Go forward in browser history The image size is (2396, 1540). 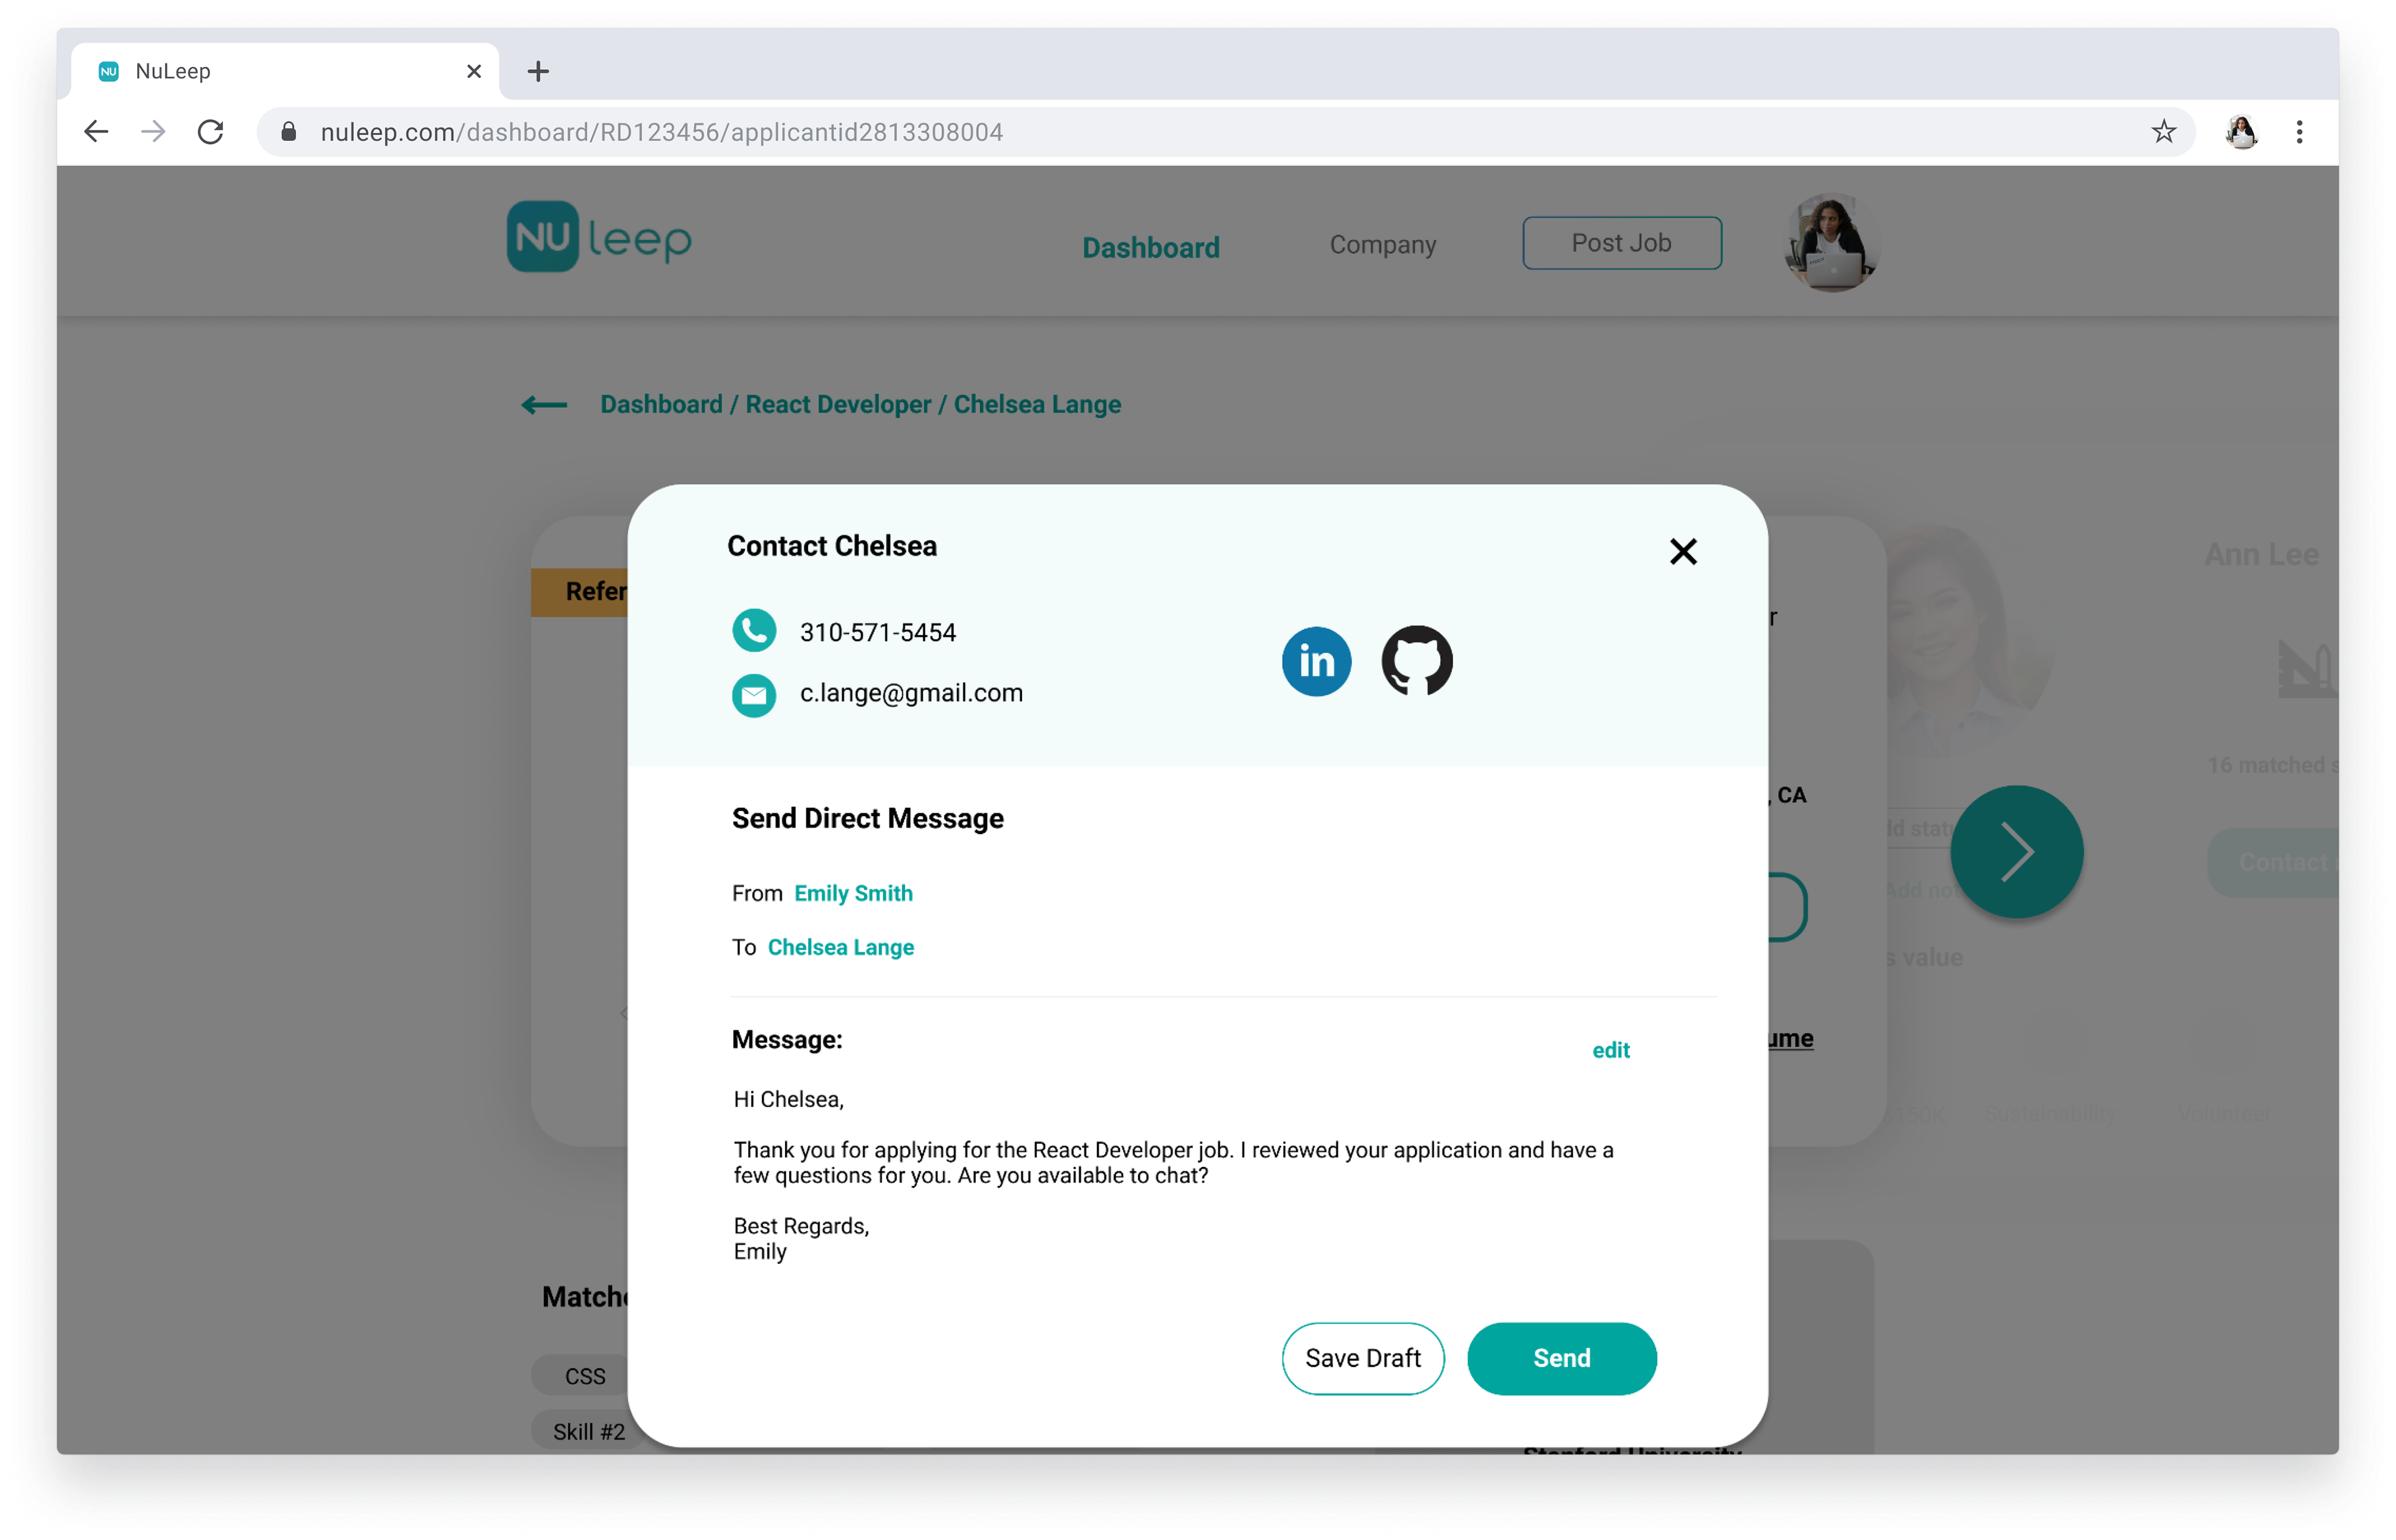tap(153, 131)
